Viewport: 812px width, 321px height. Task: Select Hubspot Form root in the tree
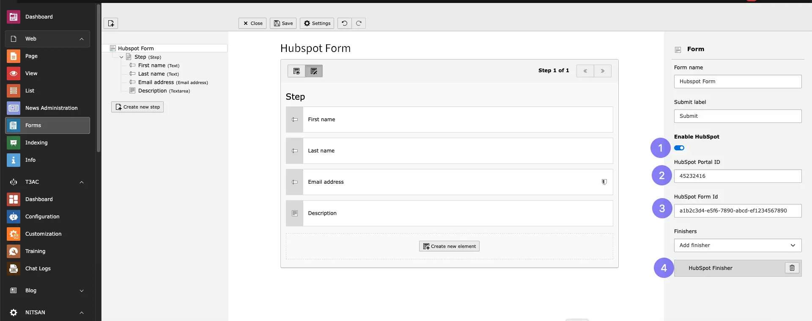tap(136, 49)
